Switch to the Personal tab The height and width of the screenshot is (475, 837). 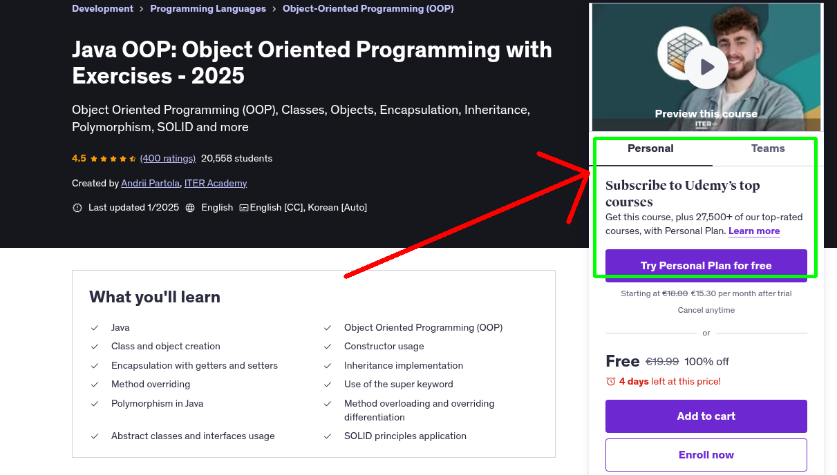650,148
